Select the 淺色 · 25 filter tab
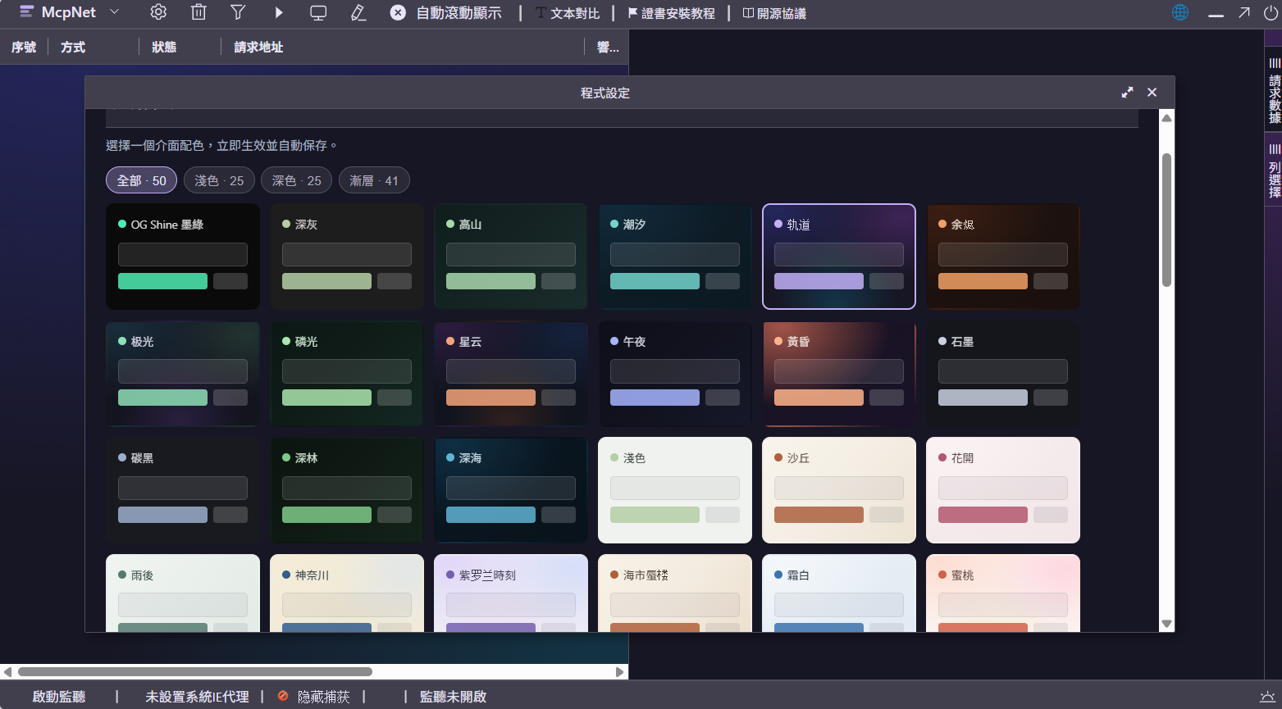Viewport: 1282px width, 709px height. pos(219,180)
